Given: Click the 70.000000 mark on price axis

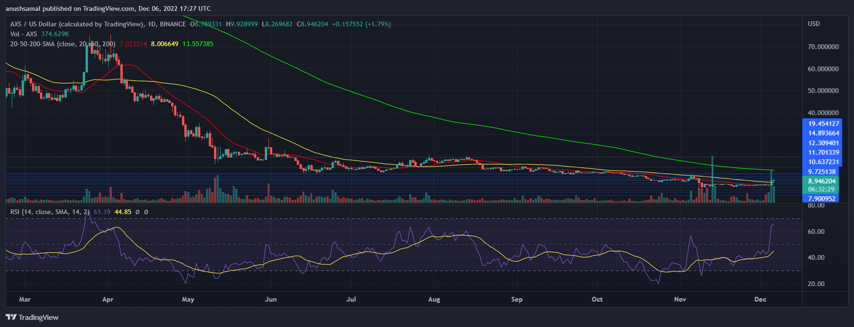Looking at the screenshot, I should (823, 47).
